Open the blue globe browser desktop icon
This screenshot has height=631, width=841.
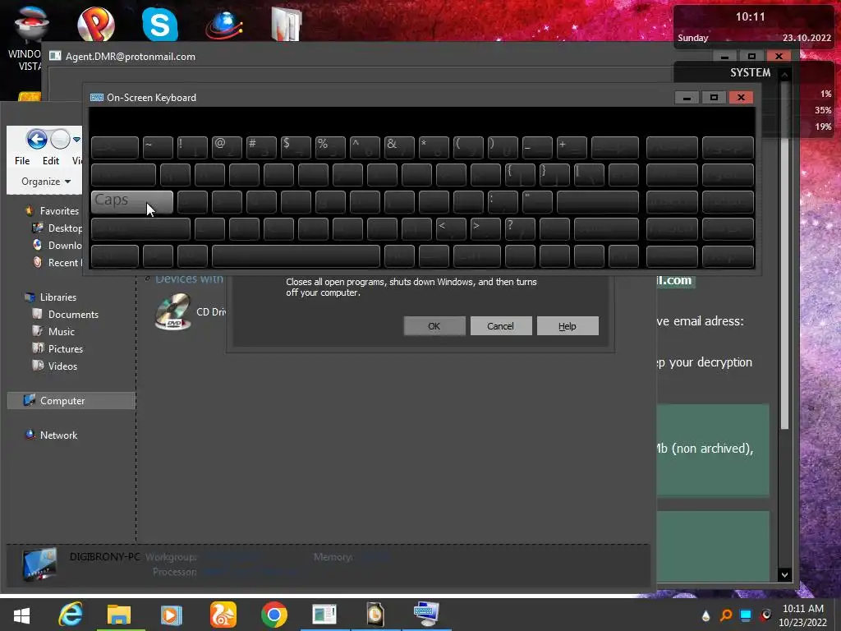click(x=223, y=25)
